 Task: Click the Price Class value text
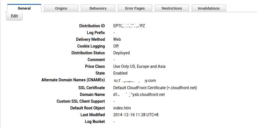[x=139, y=66]
